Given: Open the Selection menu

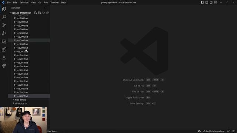Looking at the screenshot, I should point(24,3).
